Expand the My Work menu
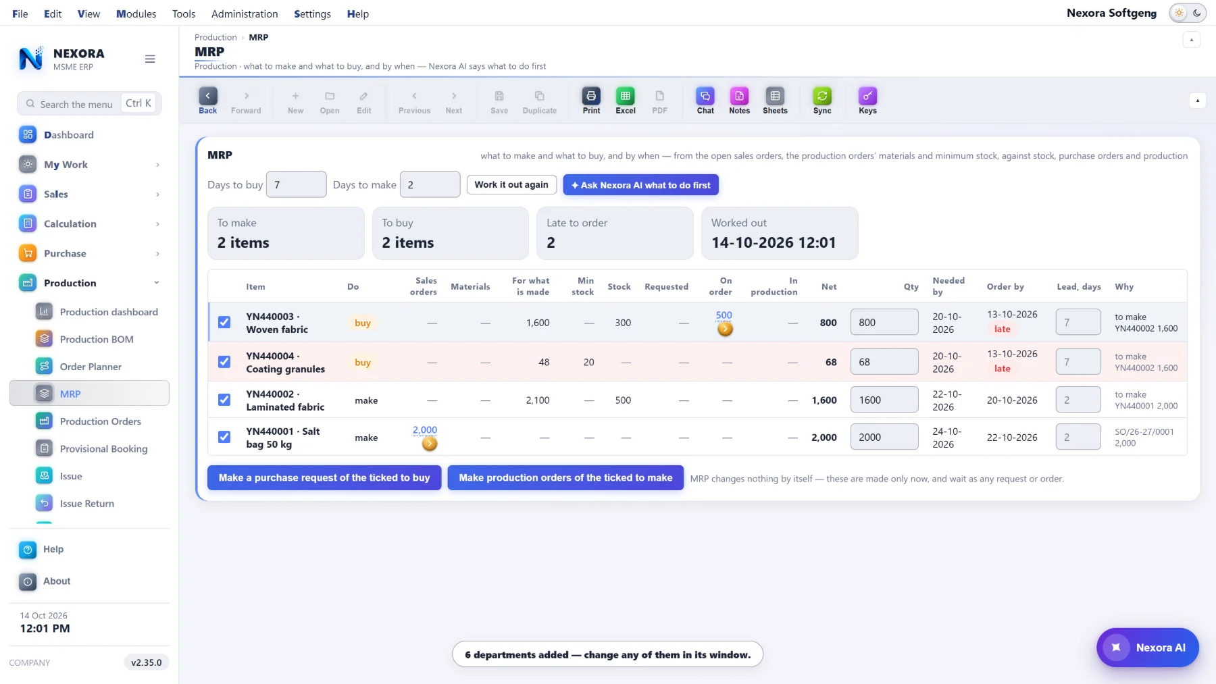Viewport: 1216px width, 684px height. click(x=89, y=165)
